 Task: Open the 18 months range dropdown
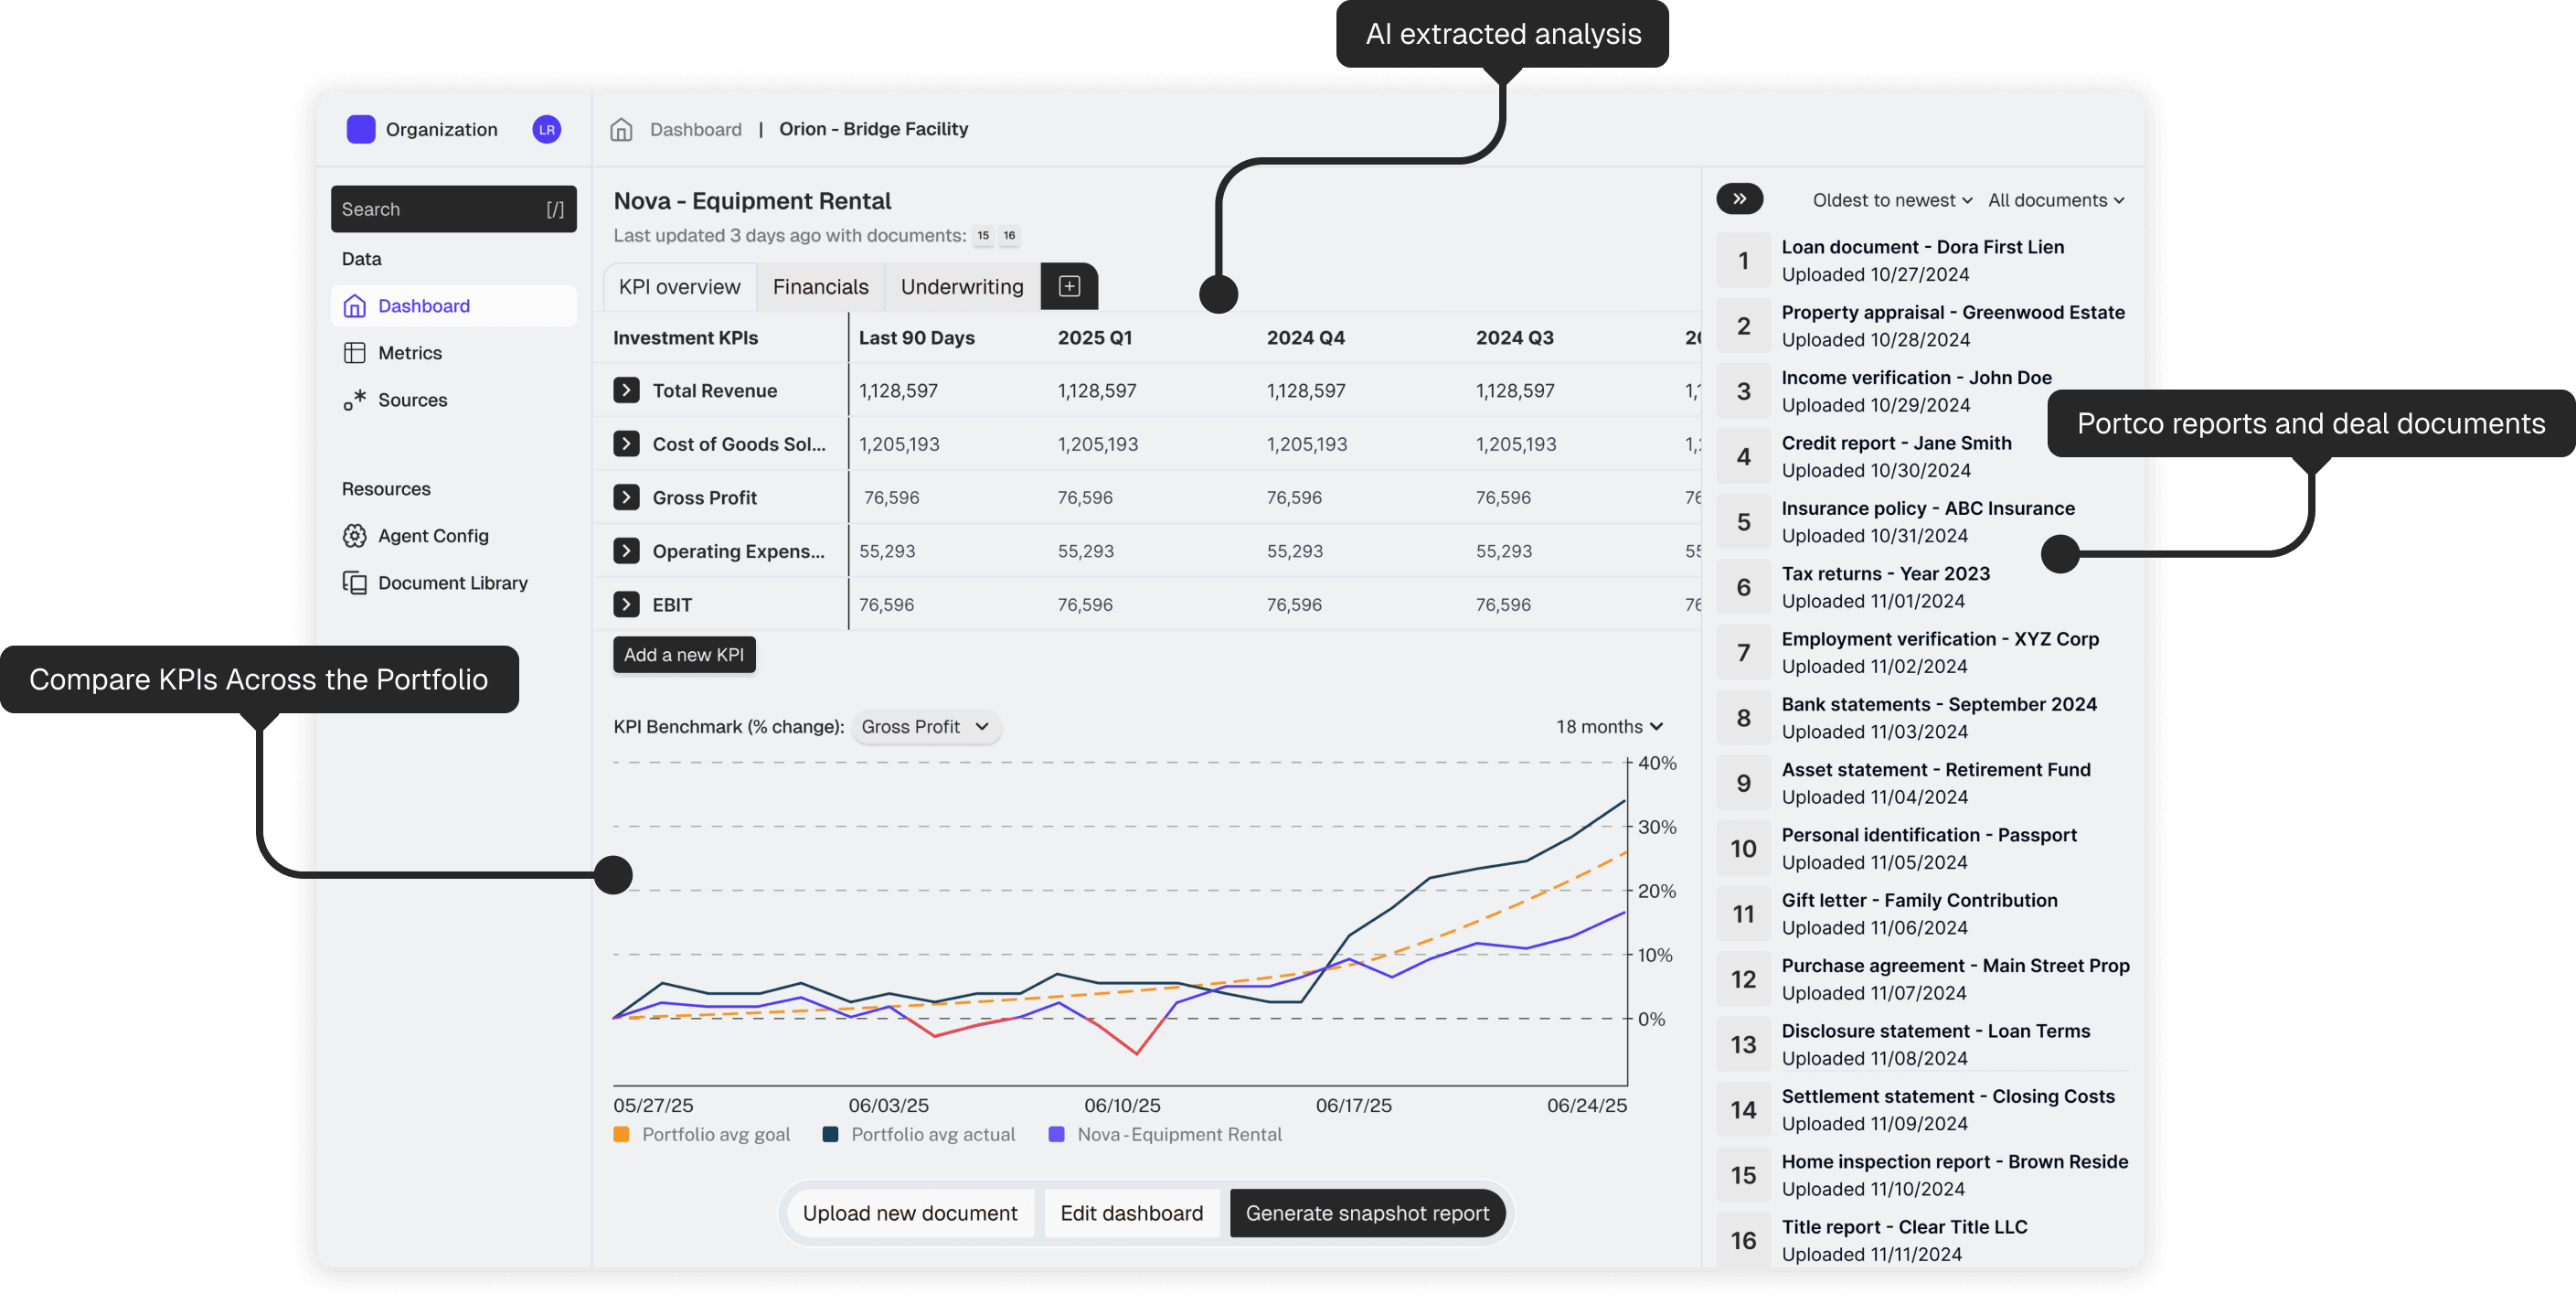1608,727
